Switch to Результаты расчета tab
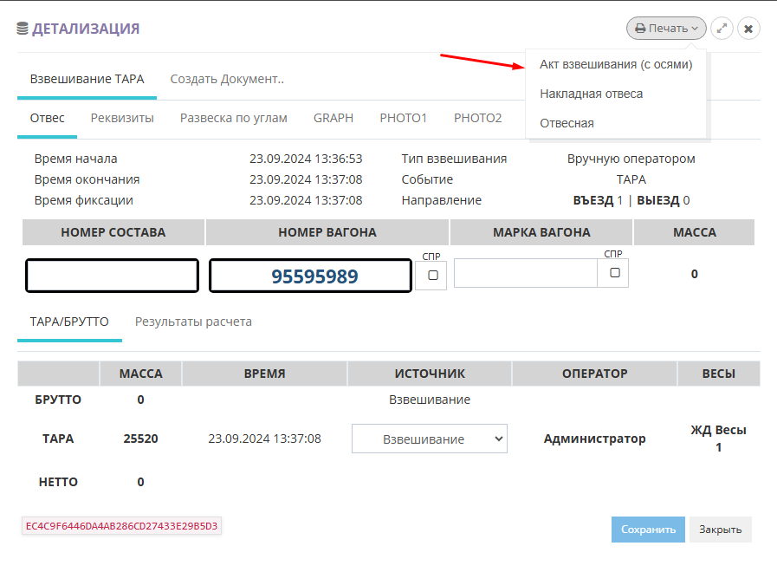The height and width of the screenshot is (585, 777). tap(193, 322)
